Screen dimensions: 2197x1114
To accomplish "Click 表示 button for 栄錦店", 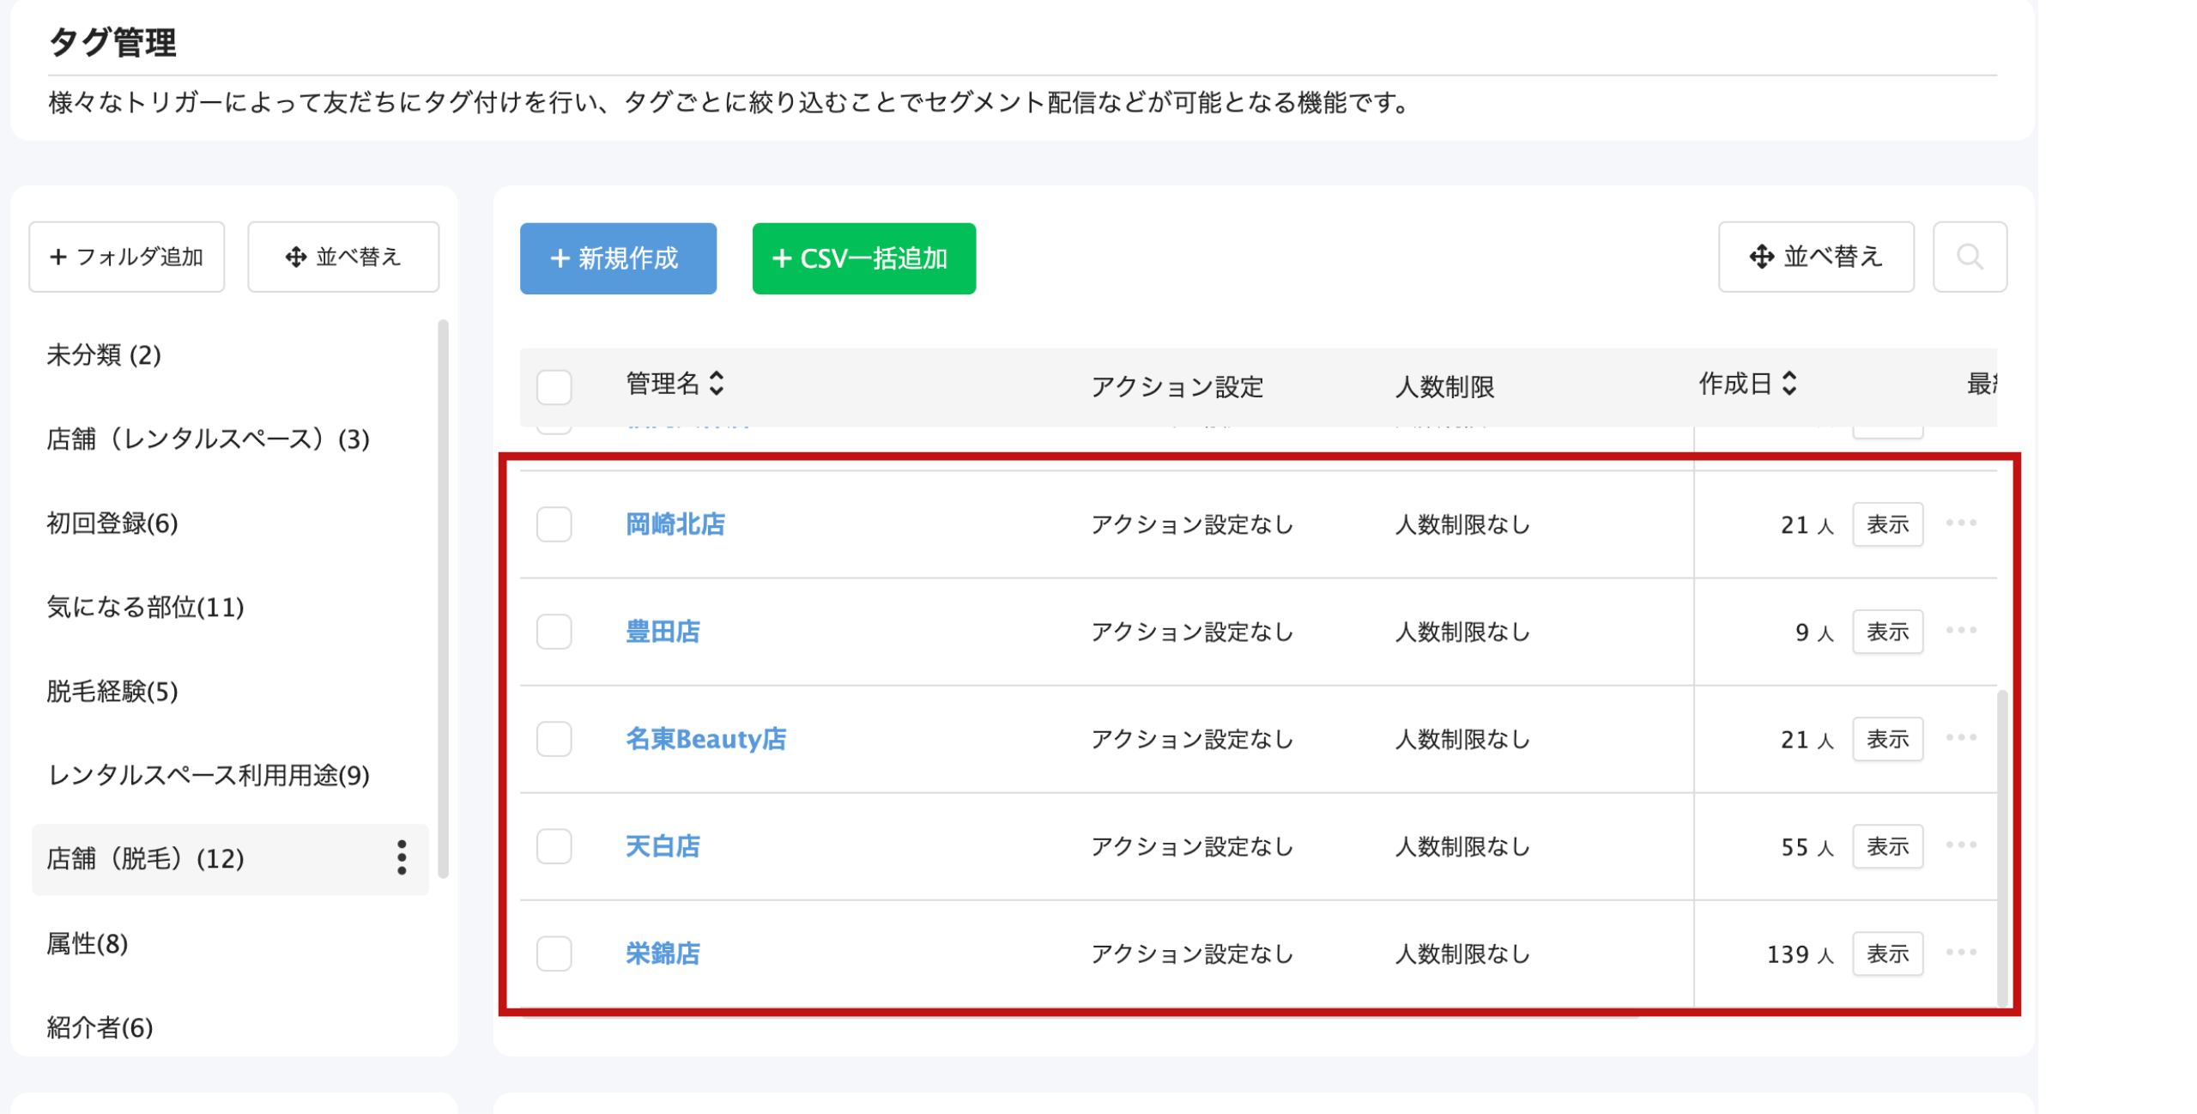I will (x=1886, y=953).
